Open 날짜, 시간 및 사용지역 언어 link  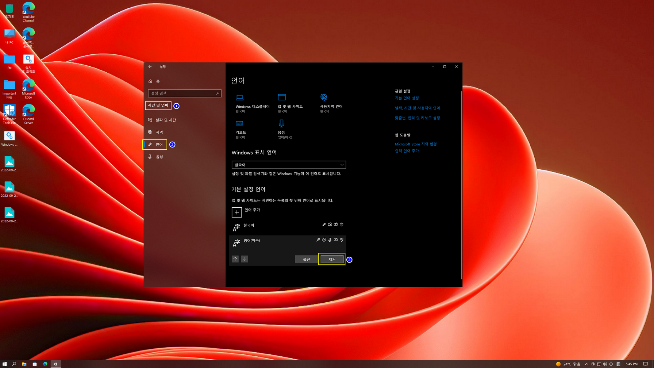click(x=417, y=108)
